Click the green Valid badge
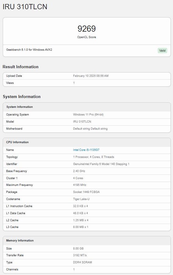This screenshot has width=173, height=275. pyautogui.click(x=162, y=51)
